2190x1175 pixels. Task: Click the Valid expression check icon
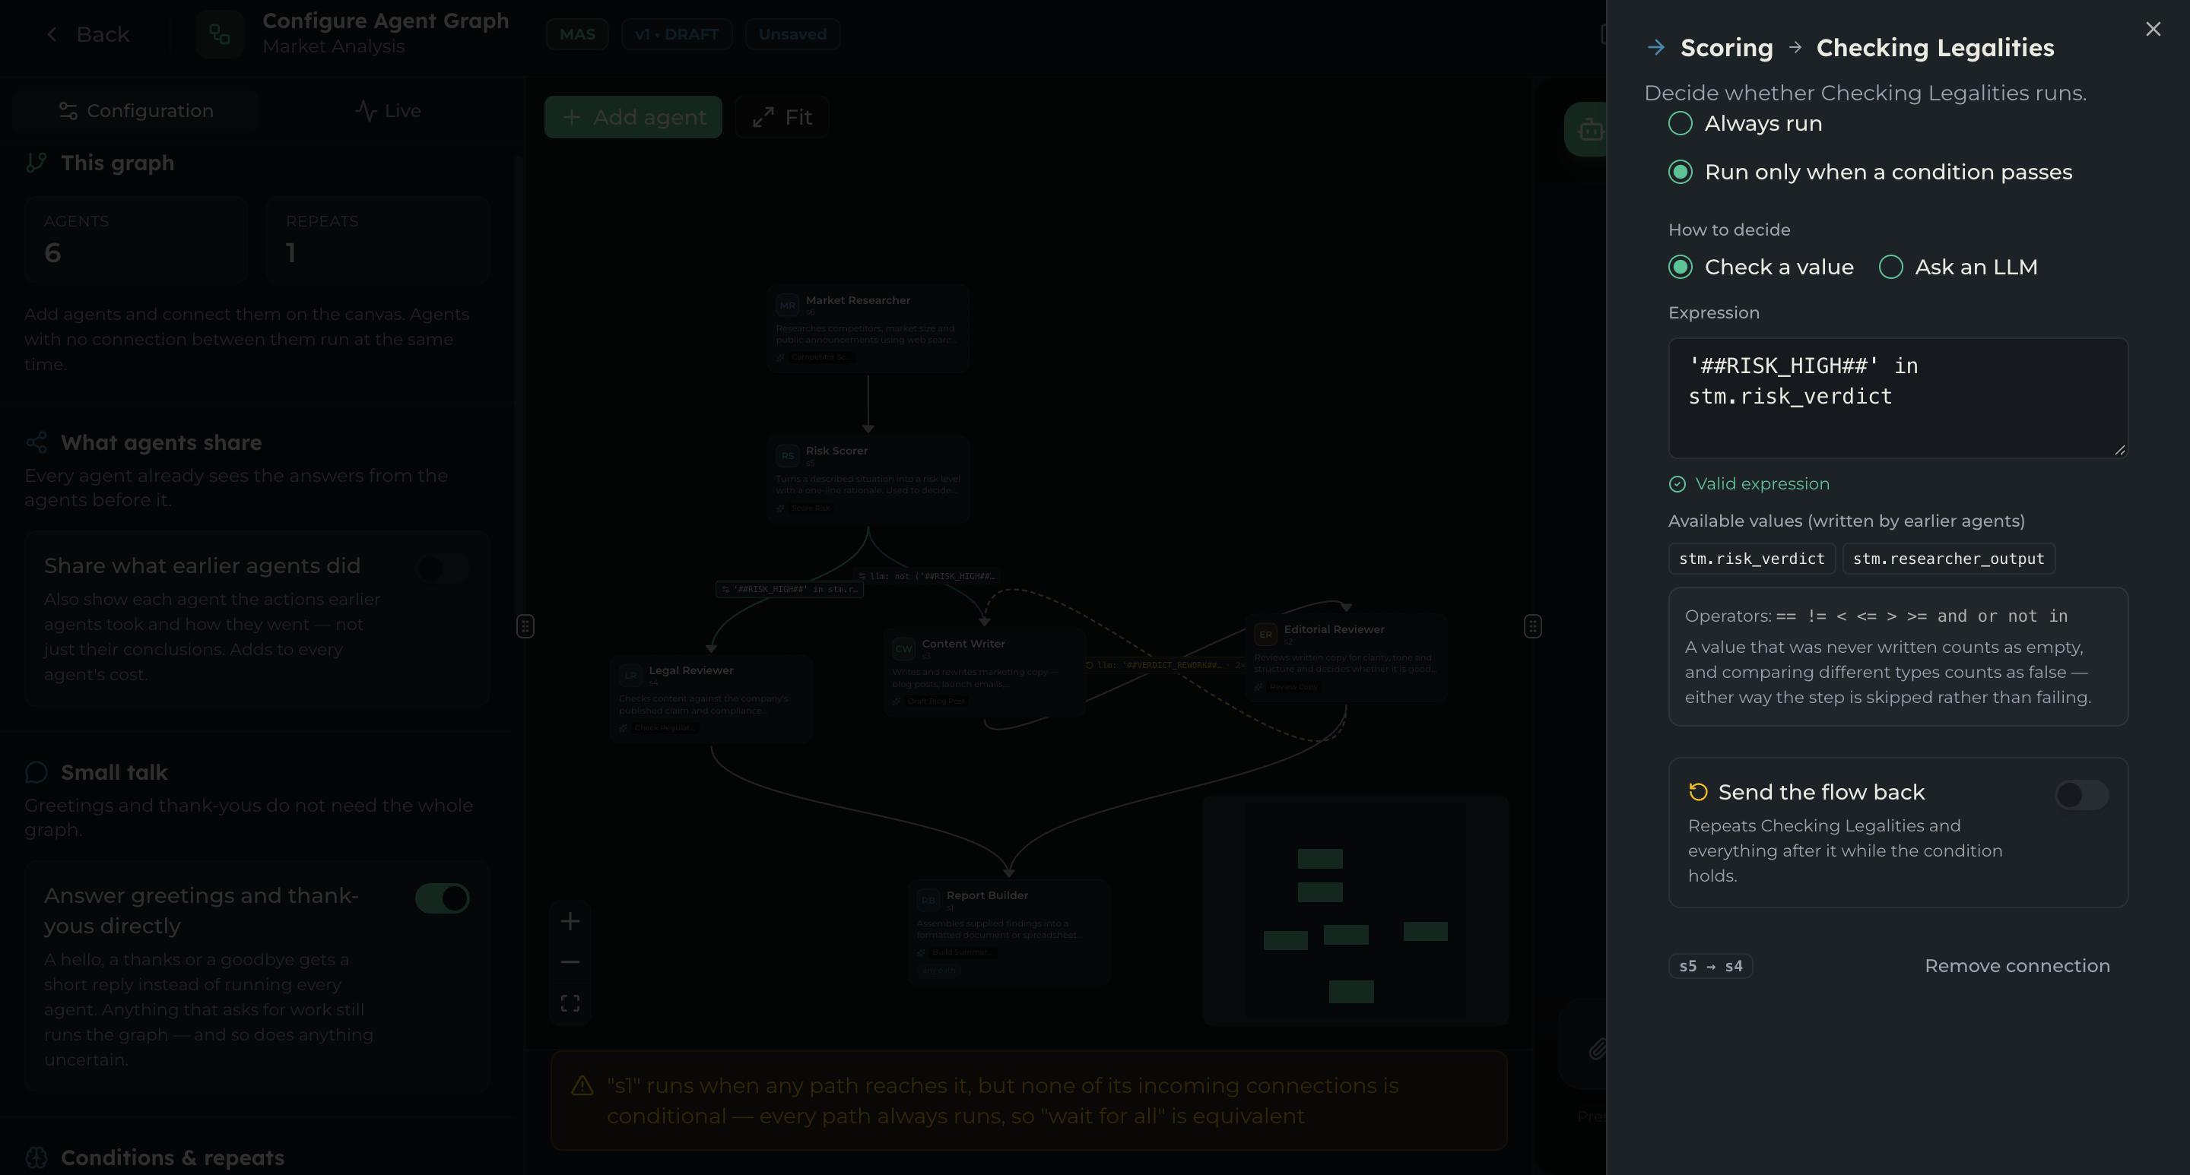tap(1677, 484)
